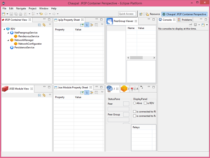Select the orange brick view tab
The image size is (210, 158).
tap(125, 89)
